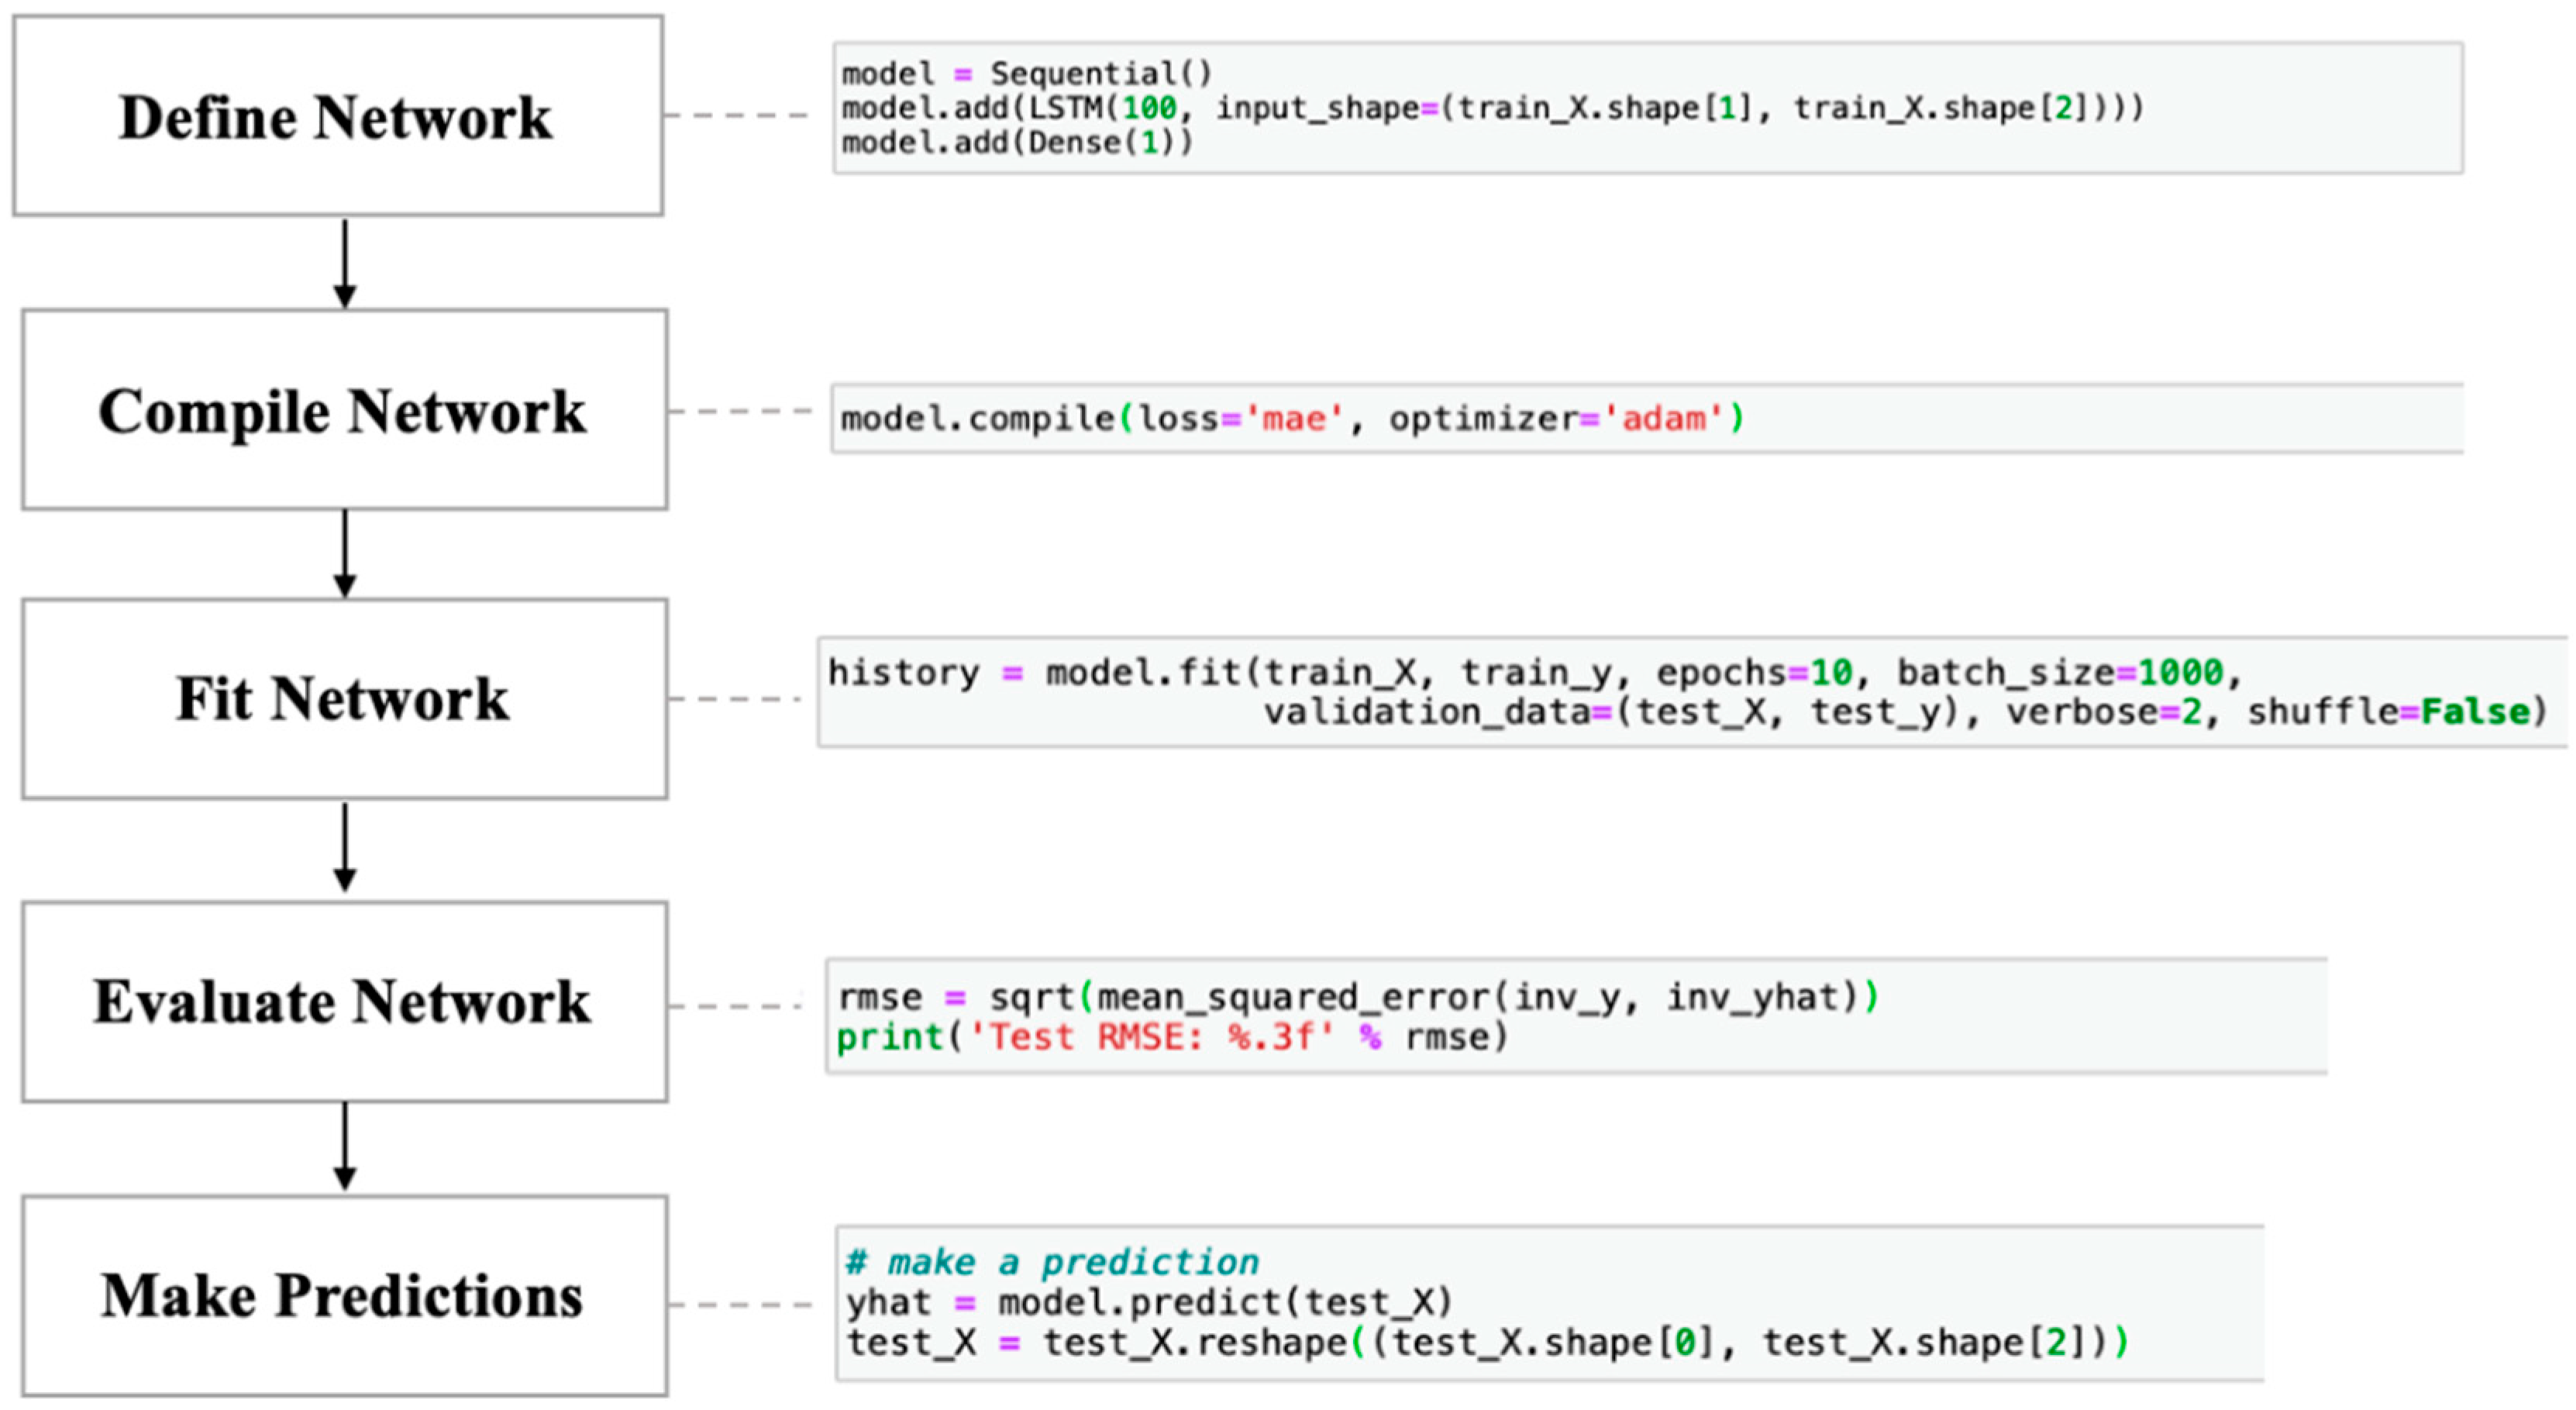Click arrow between Fit and Evaluate Network

click(345, 847)
